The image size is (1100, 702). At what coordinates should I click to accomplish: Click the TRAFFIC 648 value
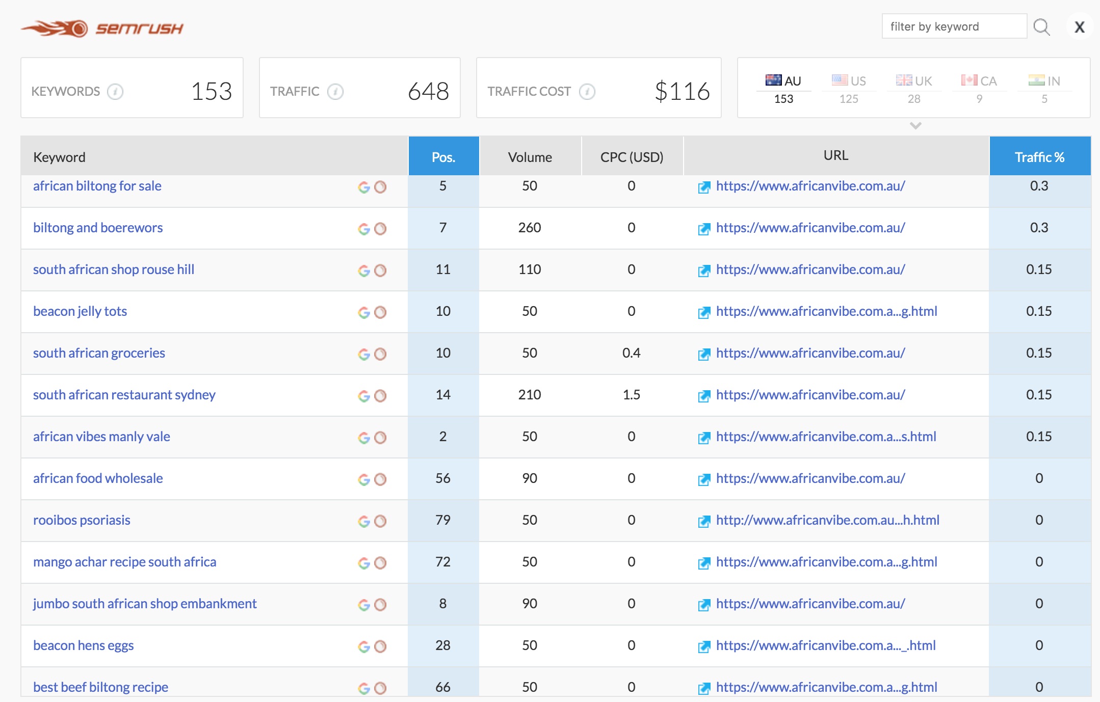pyautogui.click(x=428, y=92)
